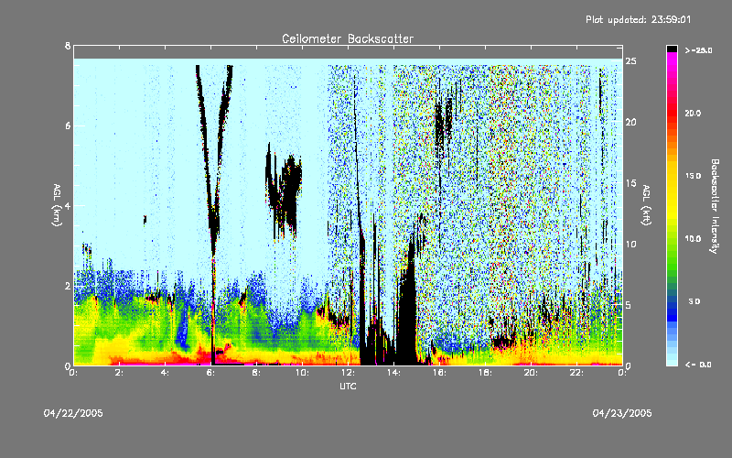Click the "20.0" colorbar value label
The width and height of the screenshot is (732, 458).
(693, 113)
